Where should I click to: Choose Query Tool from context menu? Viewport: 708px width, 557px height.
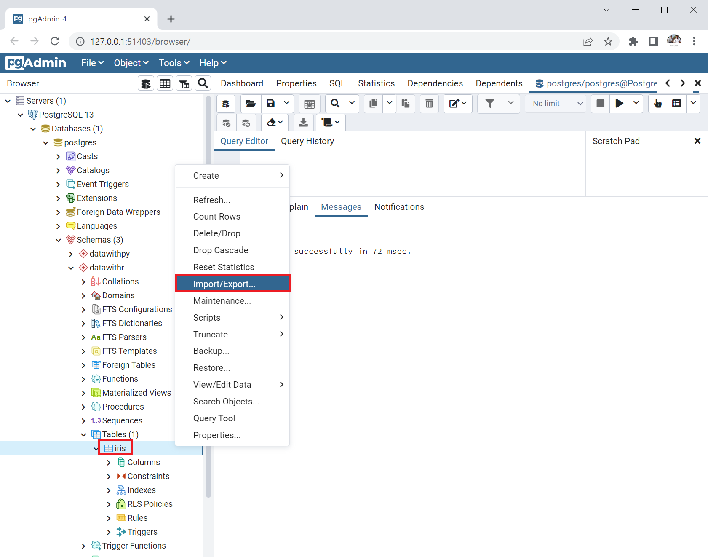(x=232, y=418)
